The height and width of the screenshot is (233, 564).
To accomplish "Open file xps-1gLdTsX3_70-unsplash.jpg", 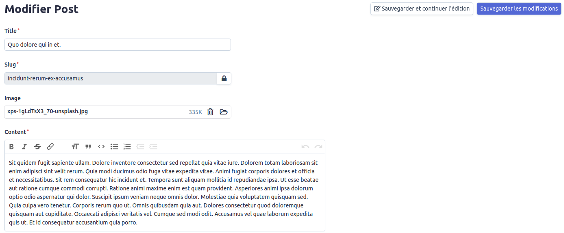I will 48,111.
